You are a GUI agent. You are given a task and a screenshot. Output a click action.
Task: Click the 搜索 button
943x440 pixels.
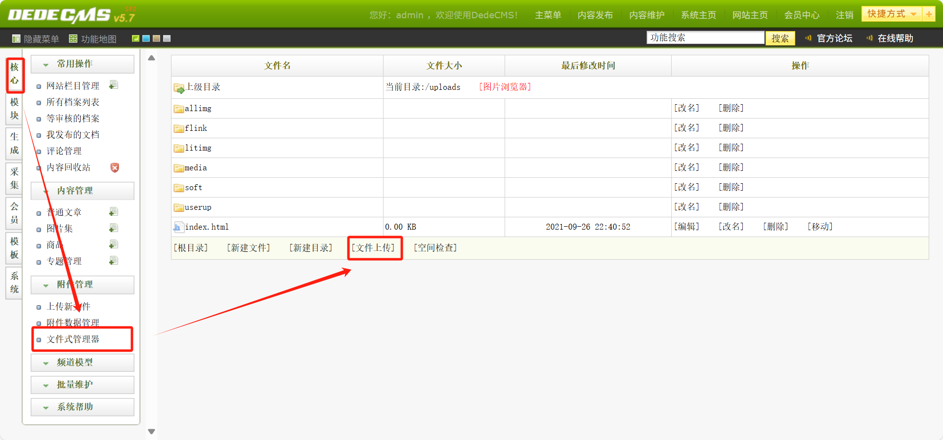click(780, 38)
